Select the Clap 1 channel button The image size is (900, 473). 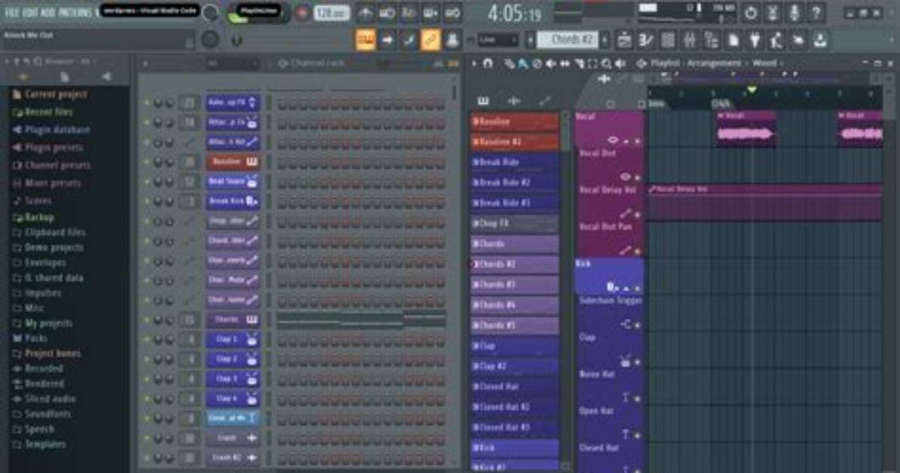tap(233, 340)
